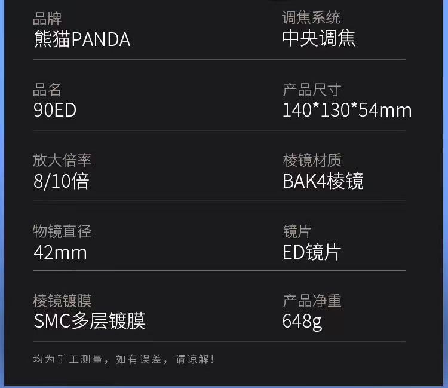Select the 棱镜材质 label
448x388 pixels.
tap(311, 160)
